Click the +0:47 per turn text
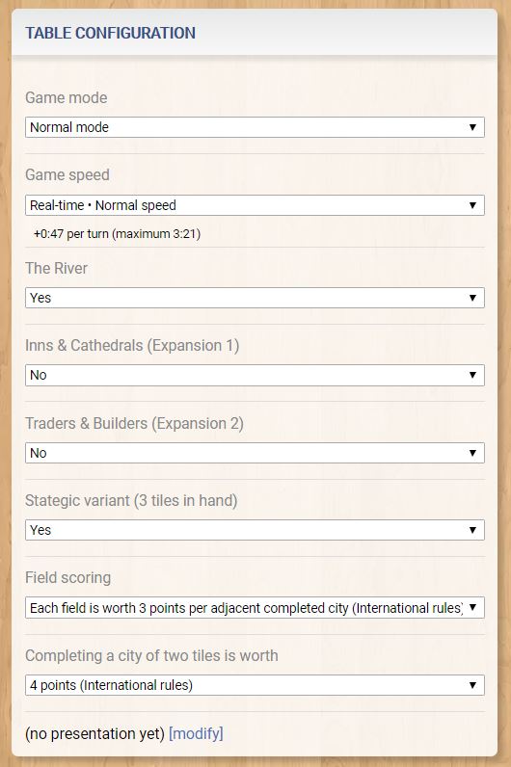This screenshot has width=511, height=767. pos(117,234)
